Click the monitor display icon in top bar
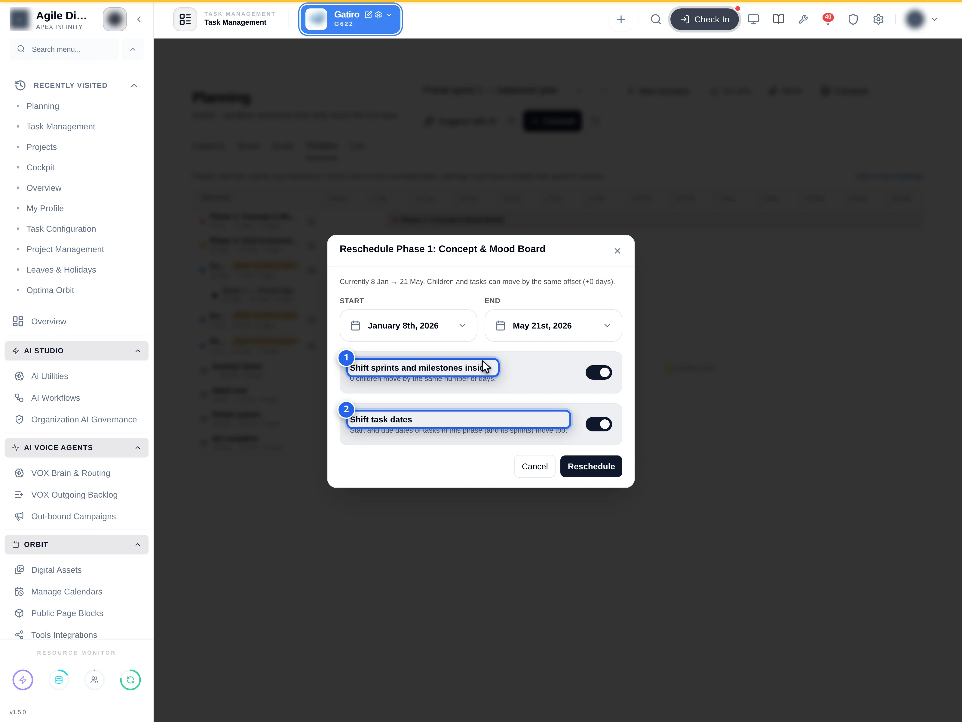Viewport: 962px width, 722px height. [753, 19]
